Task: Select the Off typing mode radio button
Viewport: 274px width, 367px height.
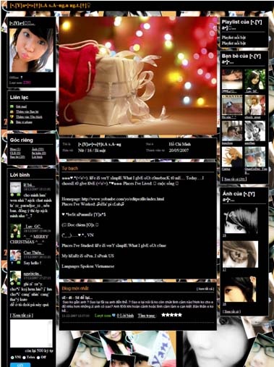Action: (38, 358)
